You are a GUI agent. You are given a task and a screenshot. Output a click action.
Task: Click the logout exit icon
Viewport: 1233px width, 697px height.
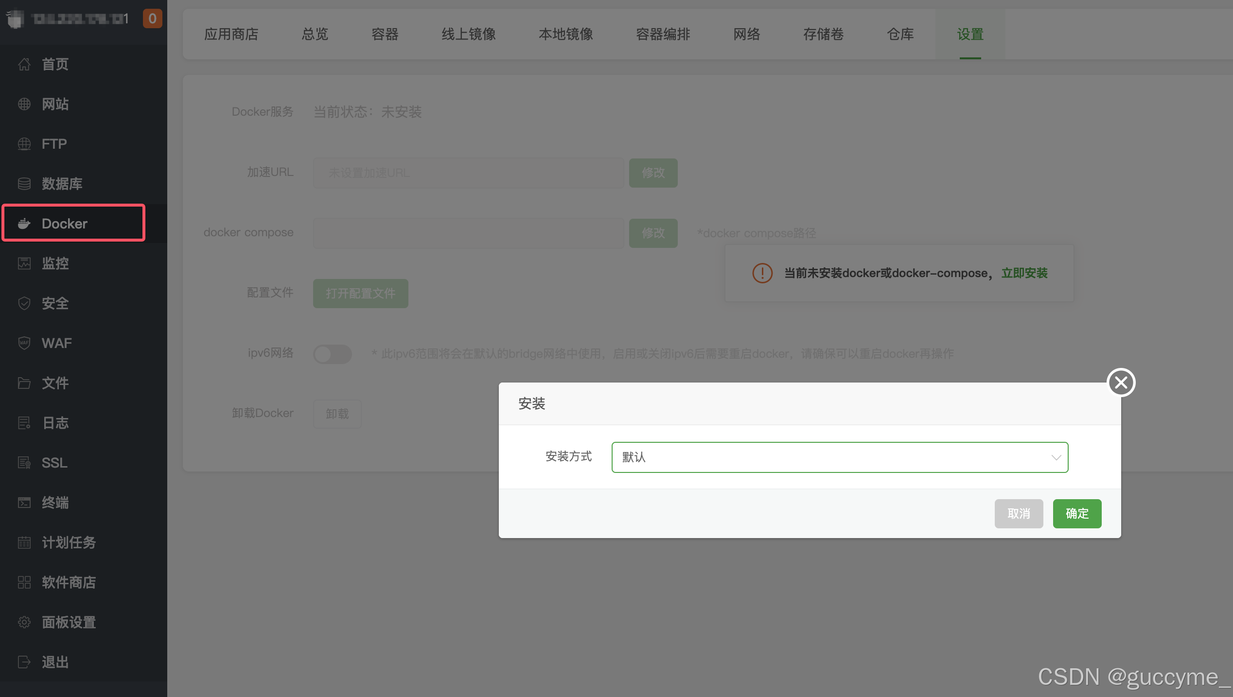[24, 662]
